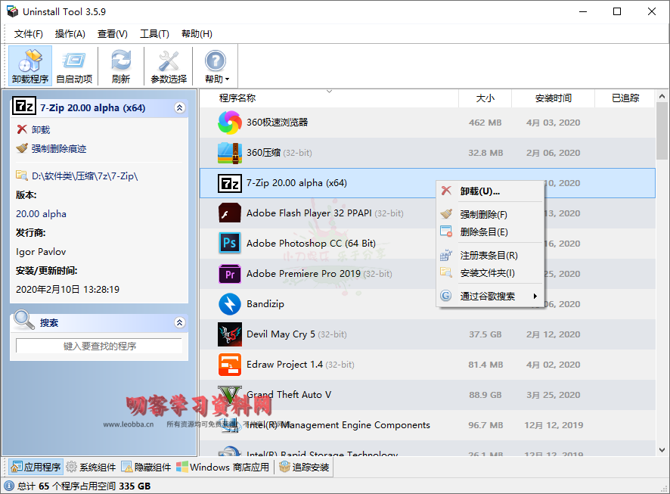The image size is (670, 494).
Task: Click the Devil May Cry 5 icon
Action: pyautogui.click(x=229, y=334)
